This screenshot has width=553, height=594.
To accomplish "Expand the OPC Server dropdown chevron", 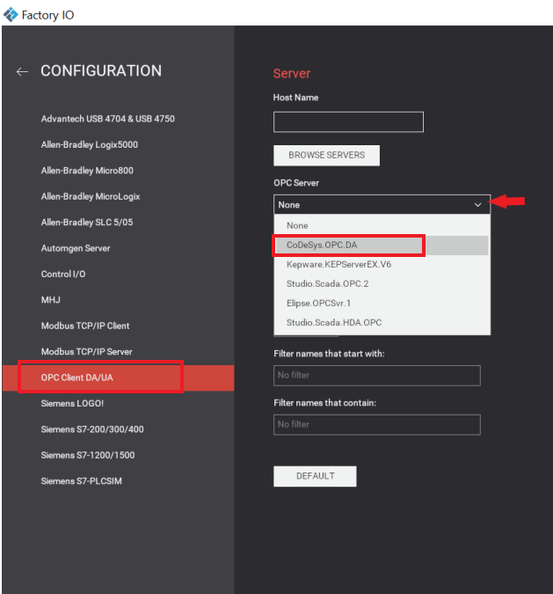I will tap(477, 204).
